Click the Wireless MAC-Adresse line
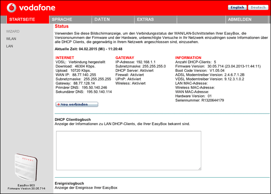Image resolution: width=271 pixels, height=194 pixels. 195,88
